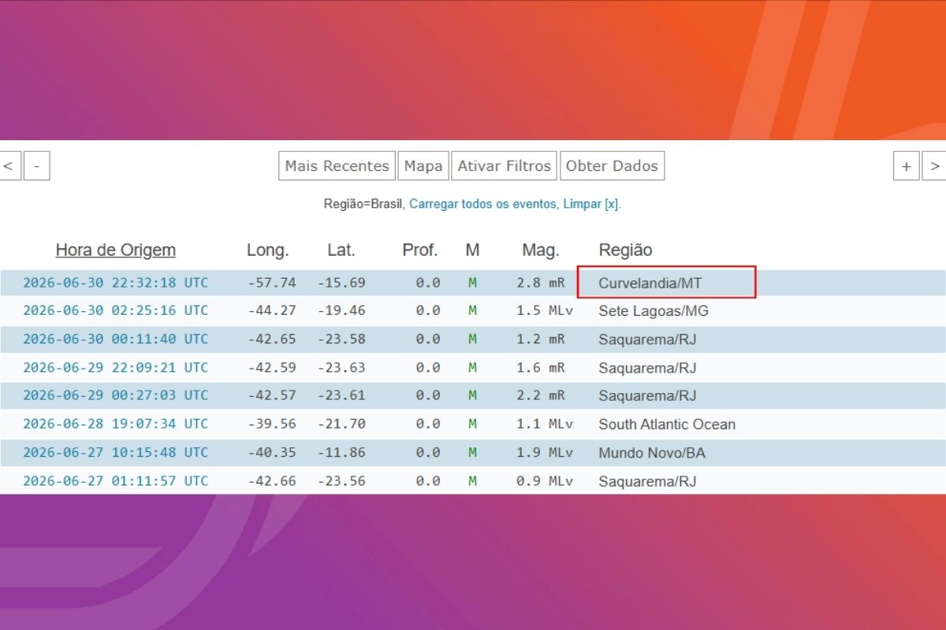Open event at 2026-06-30 02:25:16 UTC
Viewport: 946px width, 630px height.
coord(116,311)
